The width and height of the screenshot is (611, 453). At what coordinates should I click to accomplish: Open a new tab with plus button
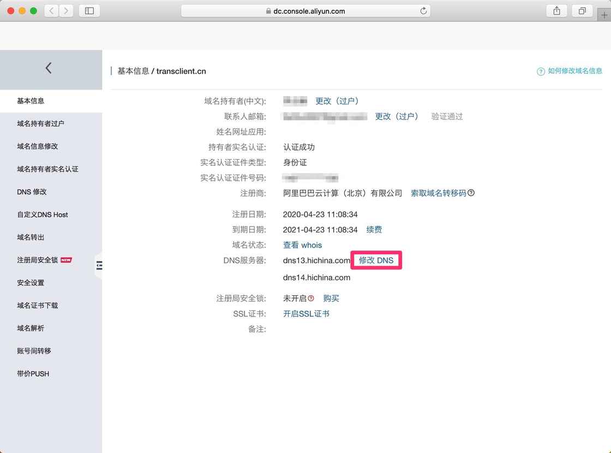(604, 15)
